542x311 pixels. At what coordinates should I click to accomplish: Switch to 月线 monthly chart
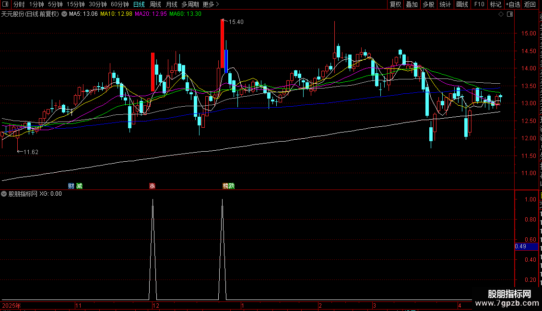[x=171, y=4]
